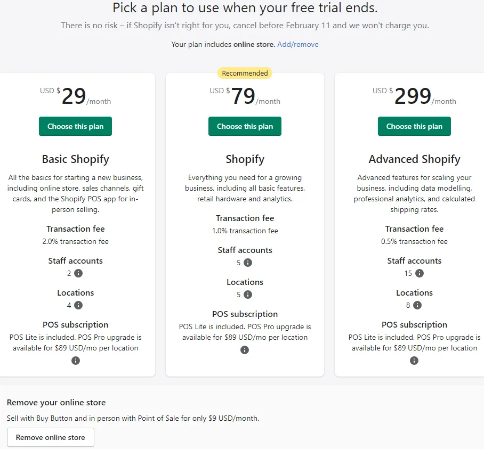
Task: Click Locations info icon in Basic Shopify
Action: 78,305
